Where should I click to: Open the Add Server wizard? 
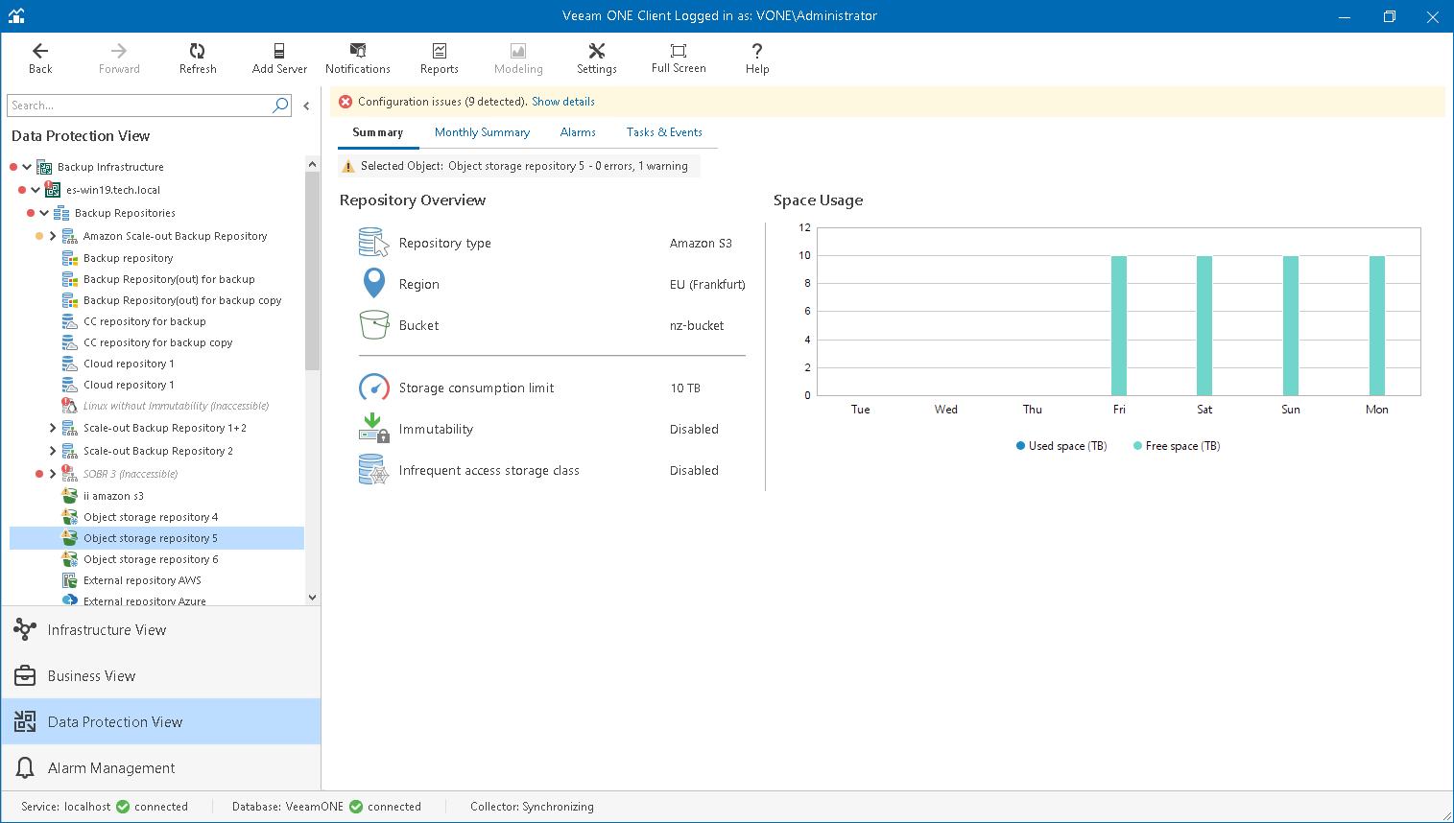click(x=279, y=59)
